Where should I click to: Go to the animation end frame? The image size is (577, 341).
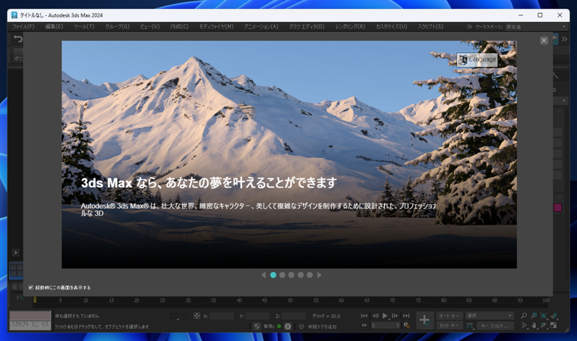(x=406, y=316)
